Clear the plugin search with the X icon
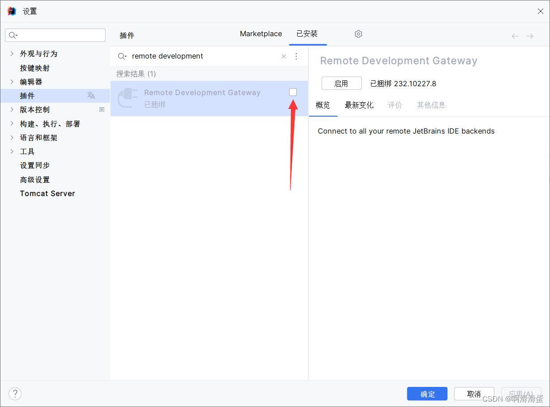 coord(284,56)
